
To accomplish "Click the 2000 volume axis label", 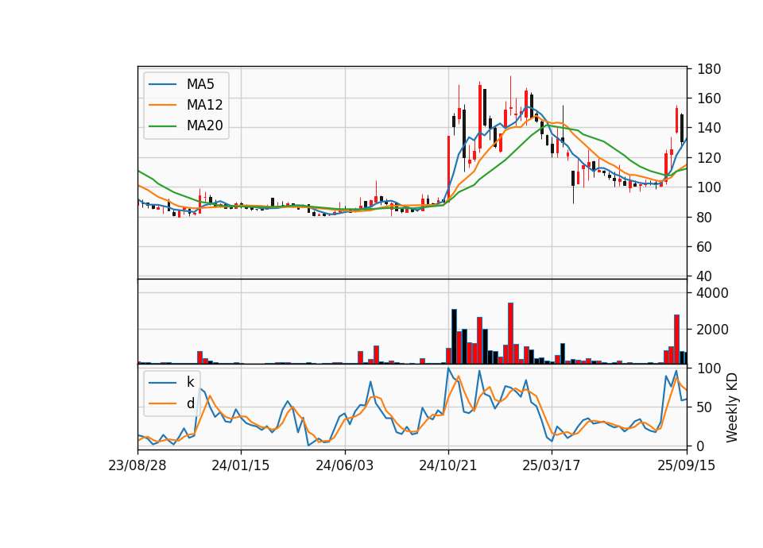I will coord(713,330).
